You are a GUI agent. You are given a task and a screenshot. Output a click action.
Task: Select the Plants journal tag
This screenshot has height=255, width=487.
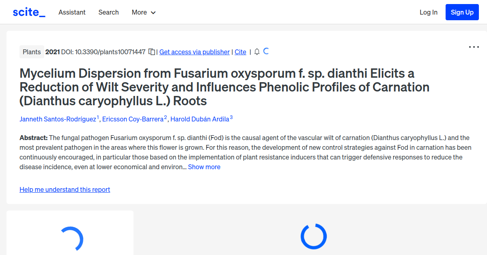pos(32,52)
